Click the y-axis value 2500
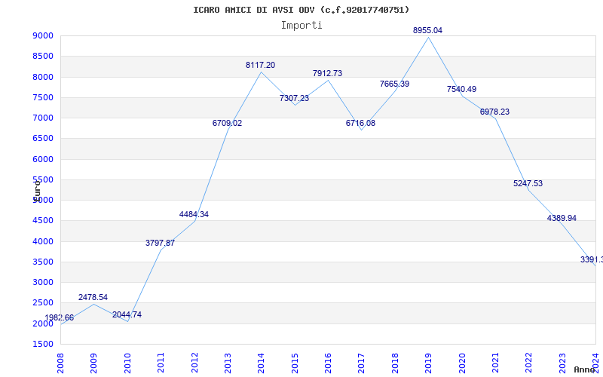 coord(43,302)
